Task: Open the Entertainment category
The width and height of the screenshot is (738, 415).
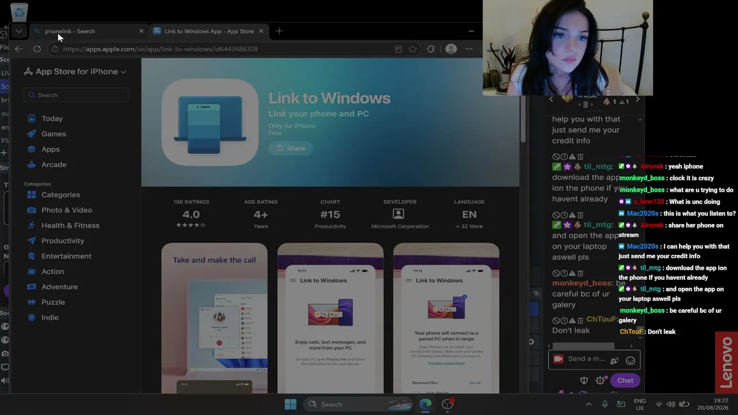Action: (x=66, y=256)
